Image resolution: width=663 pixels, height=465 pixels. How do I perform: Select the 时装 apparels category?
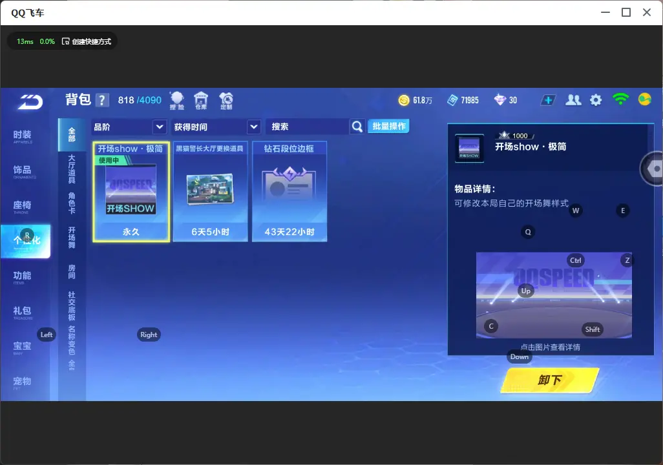(x=23, y=136)
